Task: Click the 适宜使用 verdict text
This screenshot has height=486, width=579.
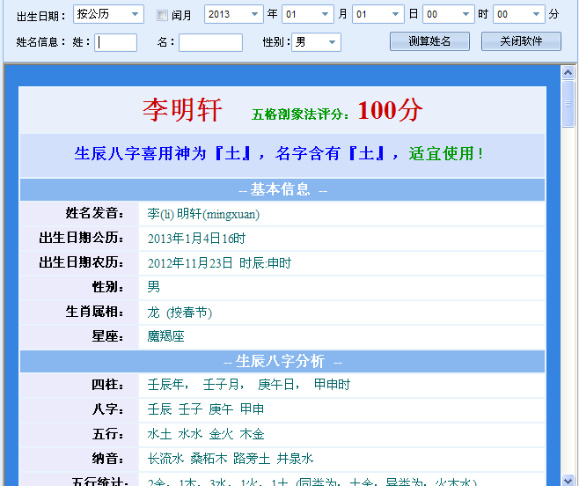Action: pos(446,154)
